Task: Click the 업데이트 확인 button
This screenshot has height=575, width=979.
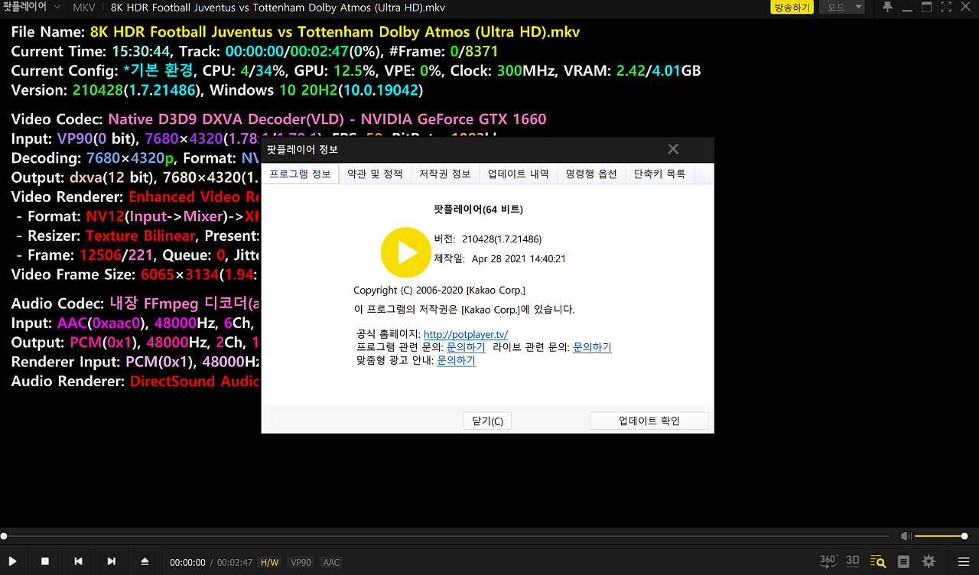Action: 649,421
